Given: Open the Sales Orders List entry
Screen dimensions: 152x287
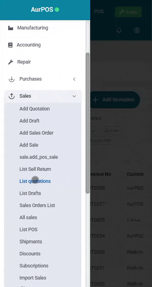Looking at the screenshot, I should click(x=37, y=205).
